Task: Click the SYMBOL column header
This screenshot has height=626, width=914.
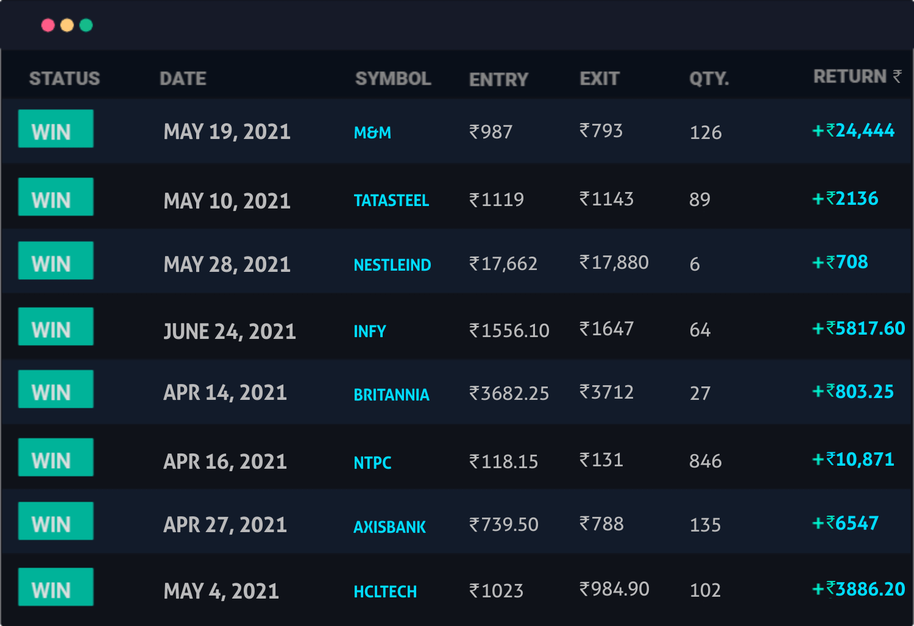Action: click(x=393, y=79)
